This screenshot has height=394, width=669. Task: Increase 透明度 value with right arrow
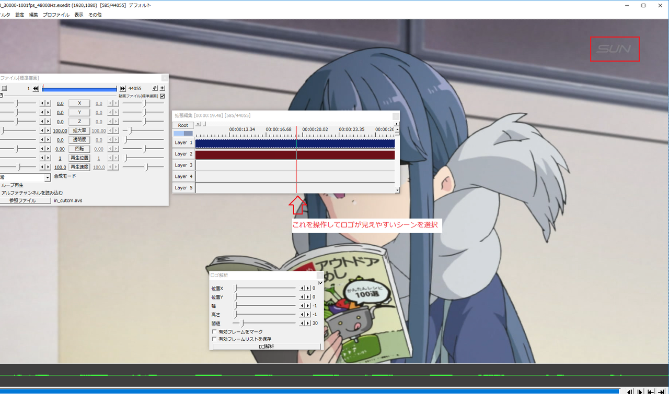click(x=48, y=140)
